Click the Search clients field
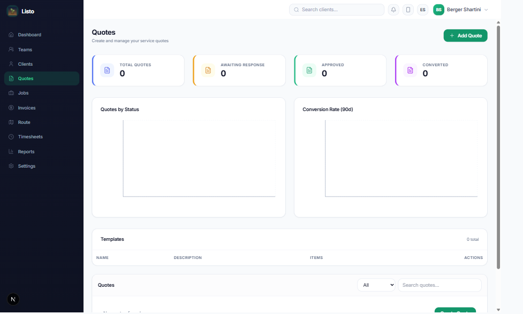Image resolution: width=523 pixels, height=314 pixels. (337, 10)
